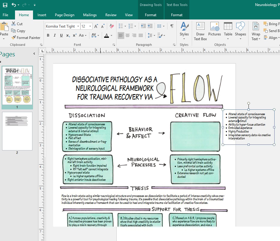This screenshot has height=241, width=280.
Task: Toggle the paragraph marks (¶) display
Action: coord(172,26)
